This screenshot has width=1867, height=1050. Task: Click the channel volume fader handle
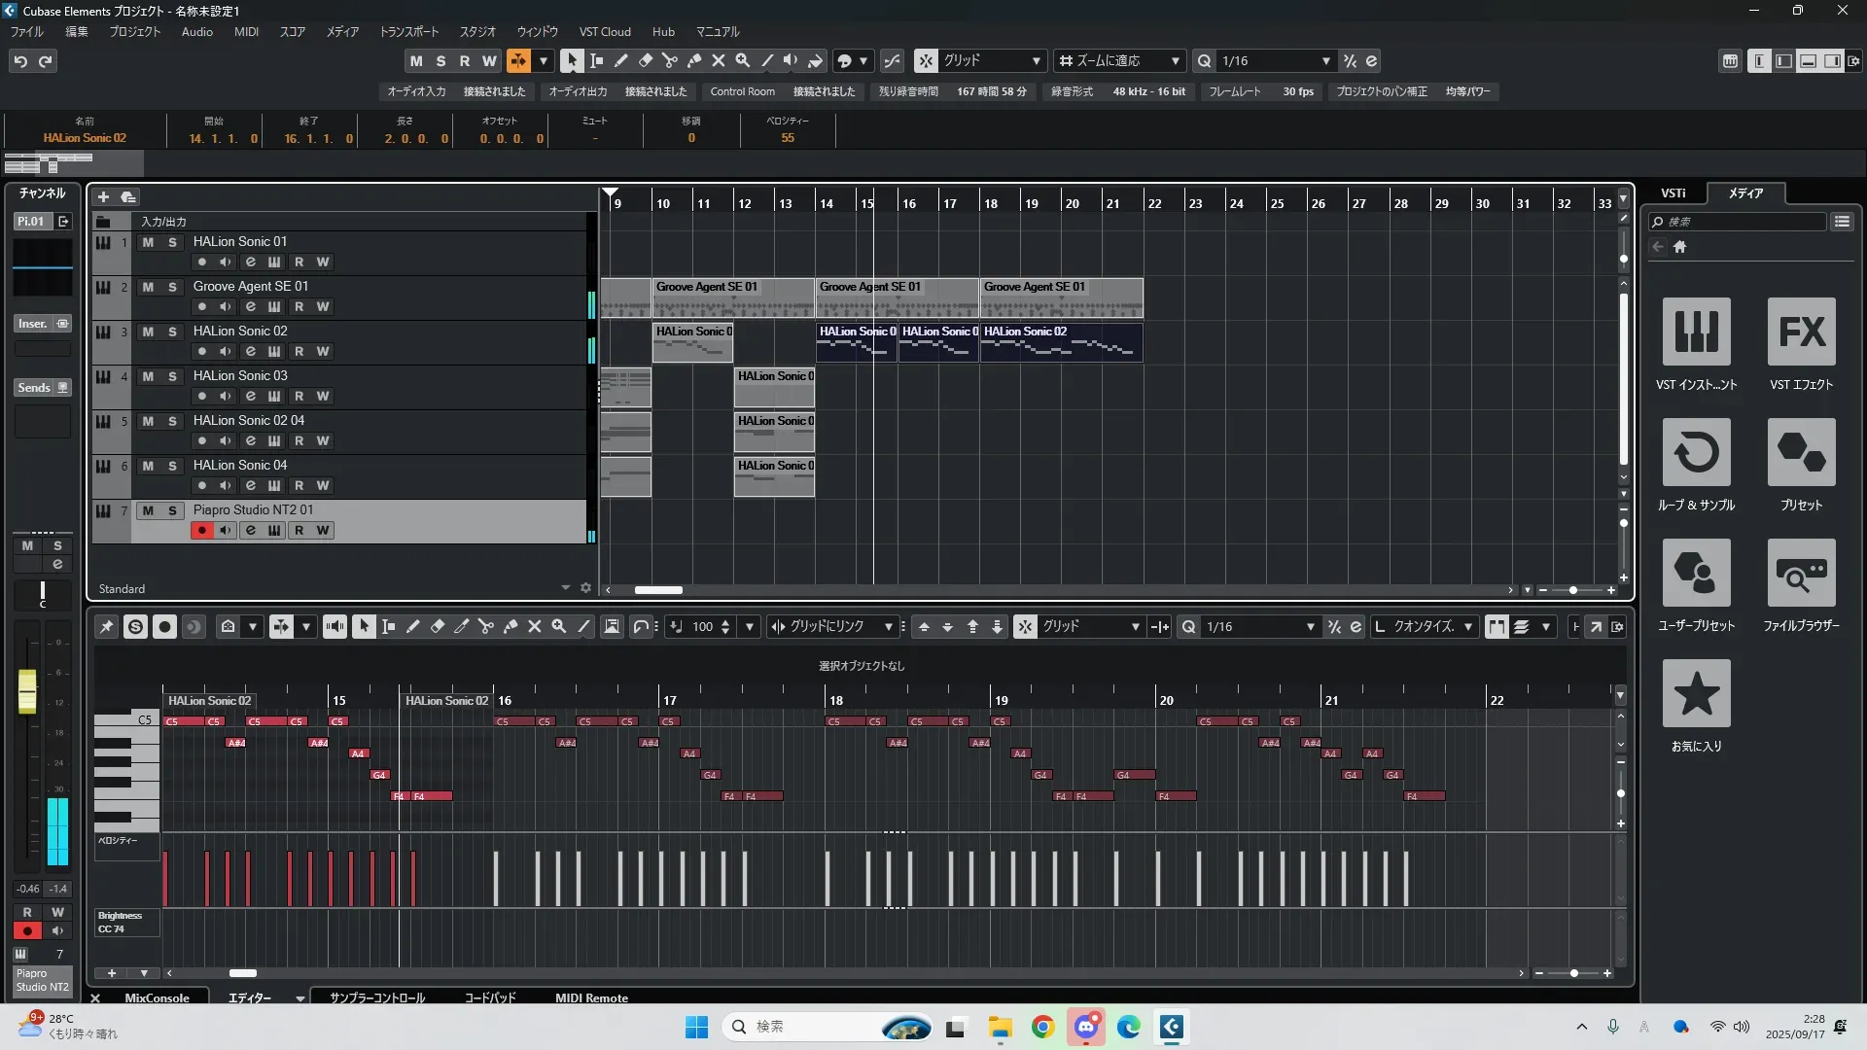(27, 690)
